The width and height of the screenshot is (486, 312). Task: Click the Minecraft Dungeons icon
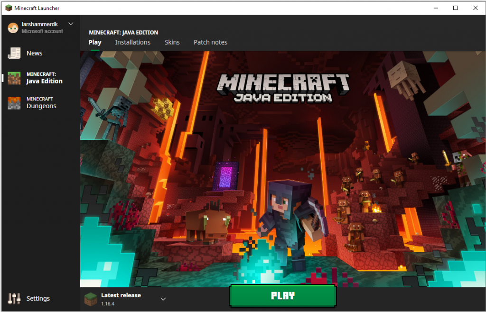14,103
